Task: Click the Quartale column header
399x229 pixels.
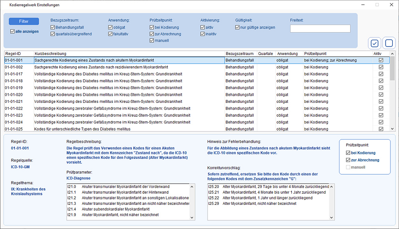Action: pyautogui.click(x=266, y=54)
